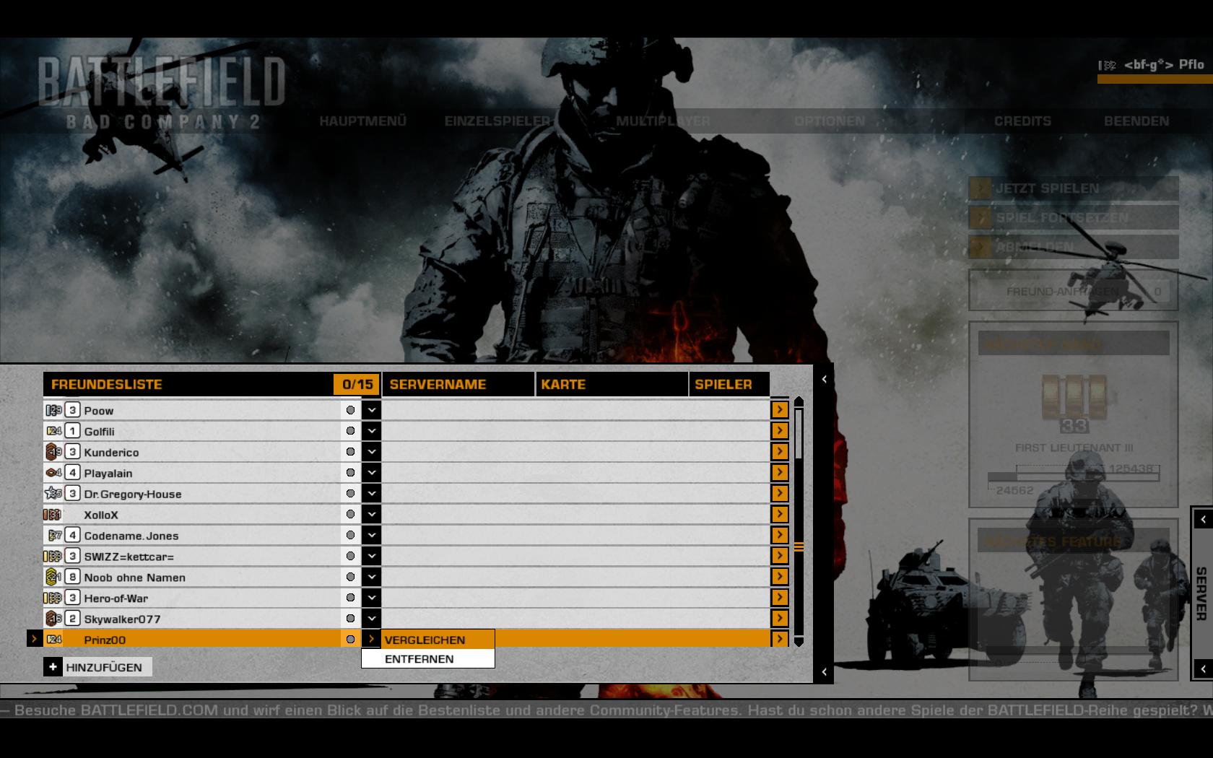1213x758 pixels.
Task: Click Golfili's online status dot
Action: (x=351, y=431)
